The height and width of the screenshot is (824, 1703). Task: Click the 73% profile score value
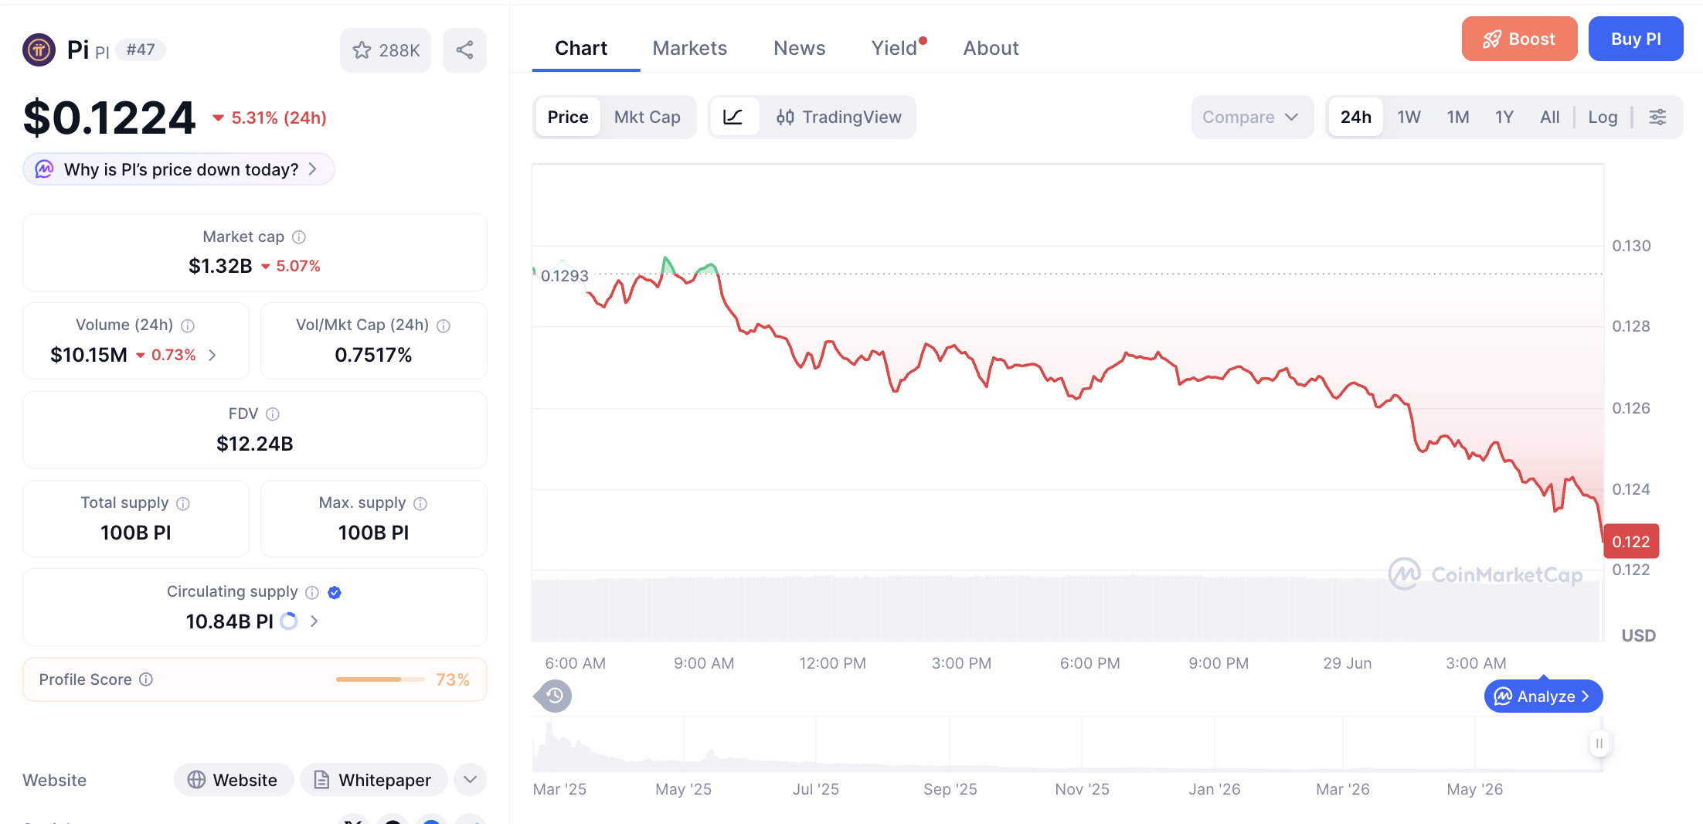(x=453, y=679)
